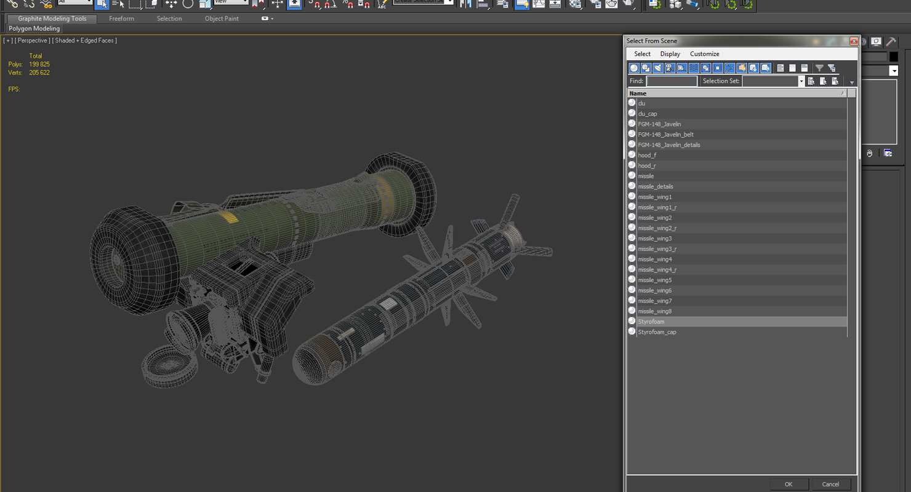Open the Display monitor panel tab
This screenshot has height=492, width=911.
tap(877, 41)
